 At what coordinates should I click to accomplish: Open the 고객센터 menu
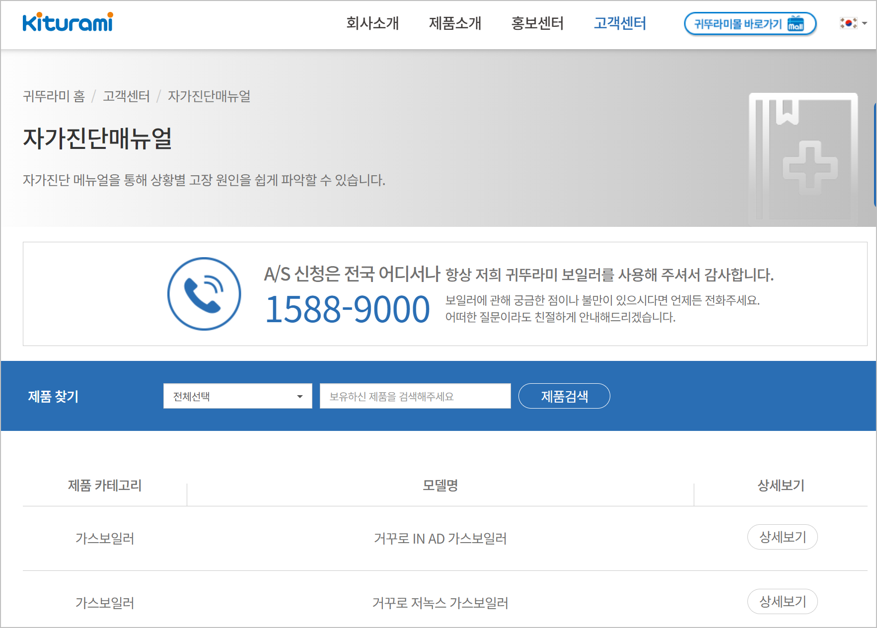tap(620, 23)
